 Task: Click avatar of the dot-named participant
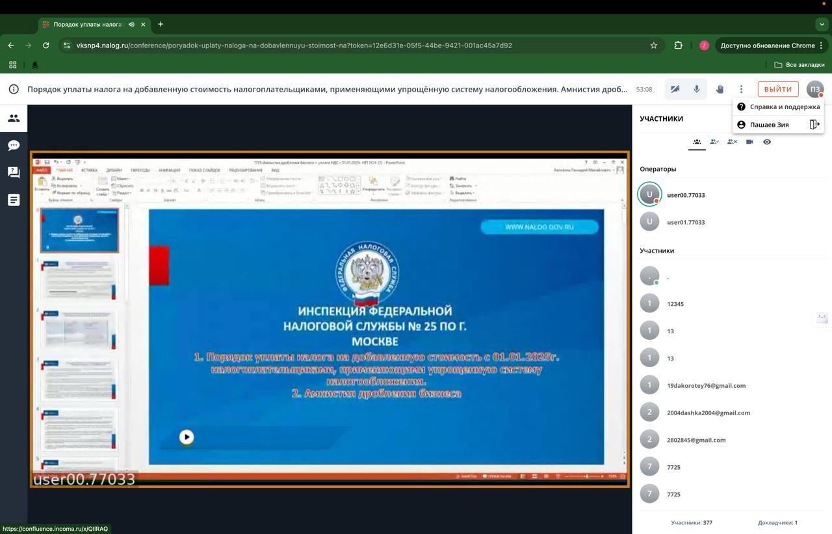[x=649, y=276]
